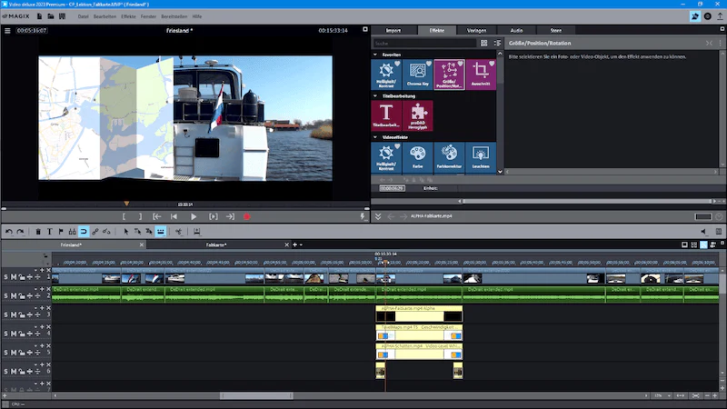
Task: Solo track 5 with S button
Action: pos(6,353)
